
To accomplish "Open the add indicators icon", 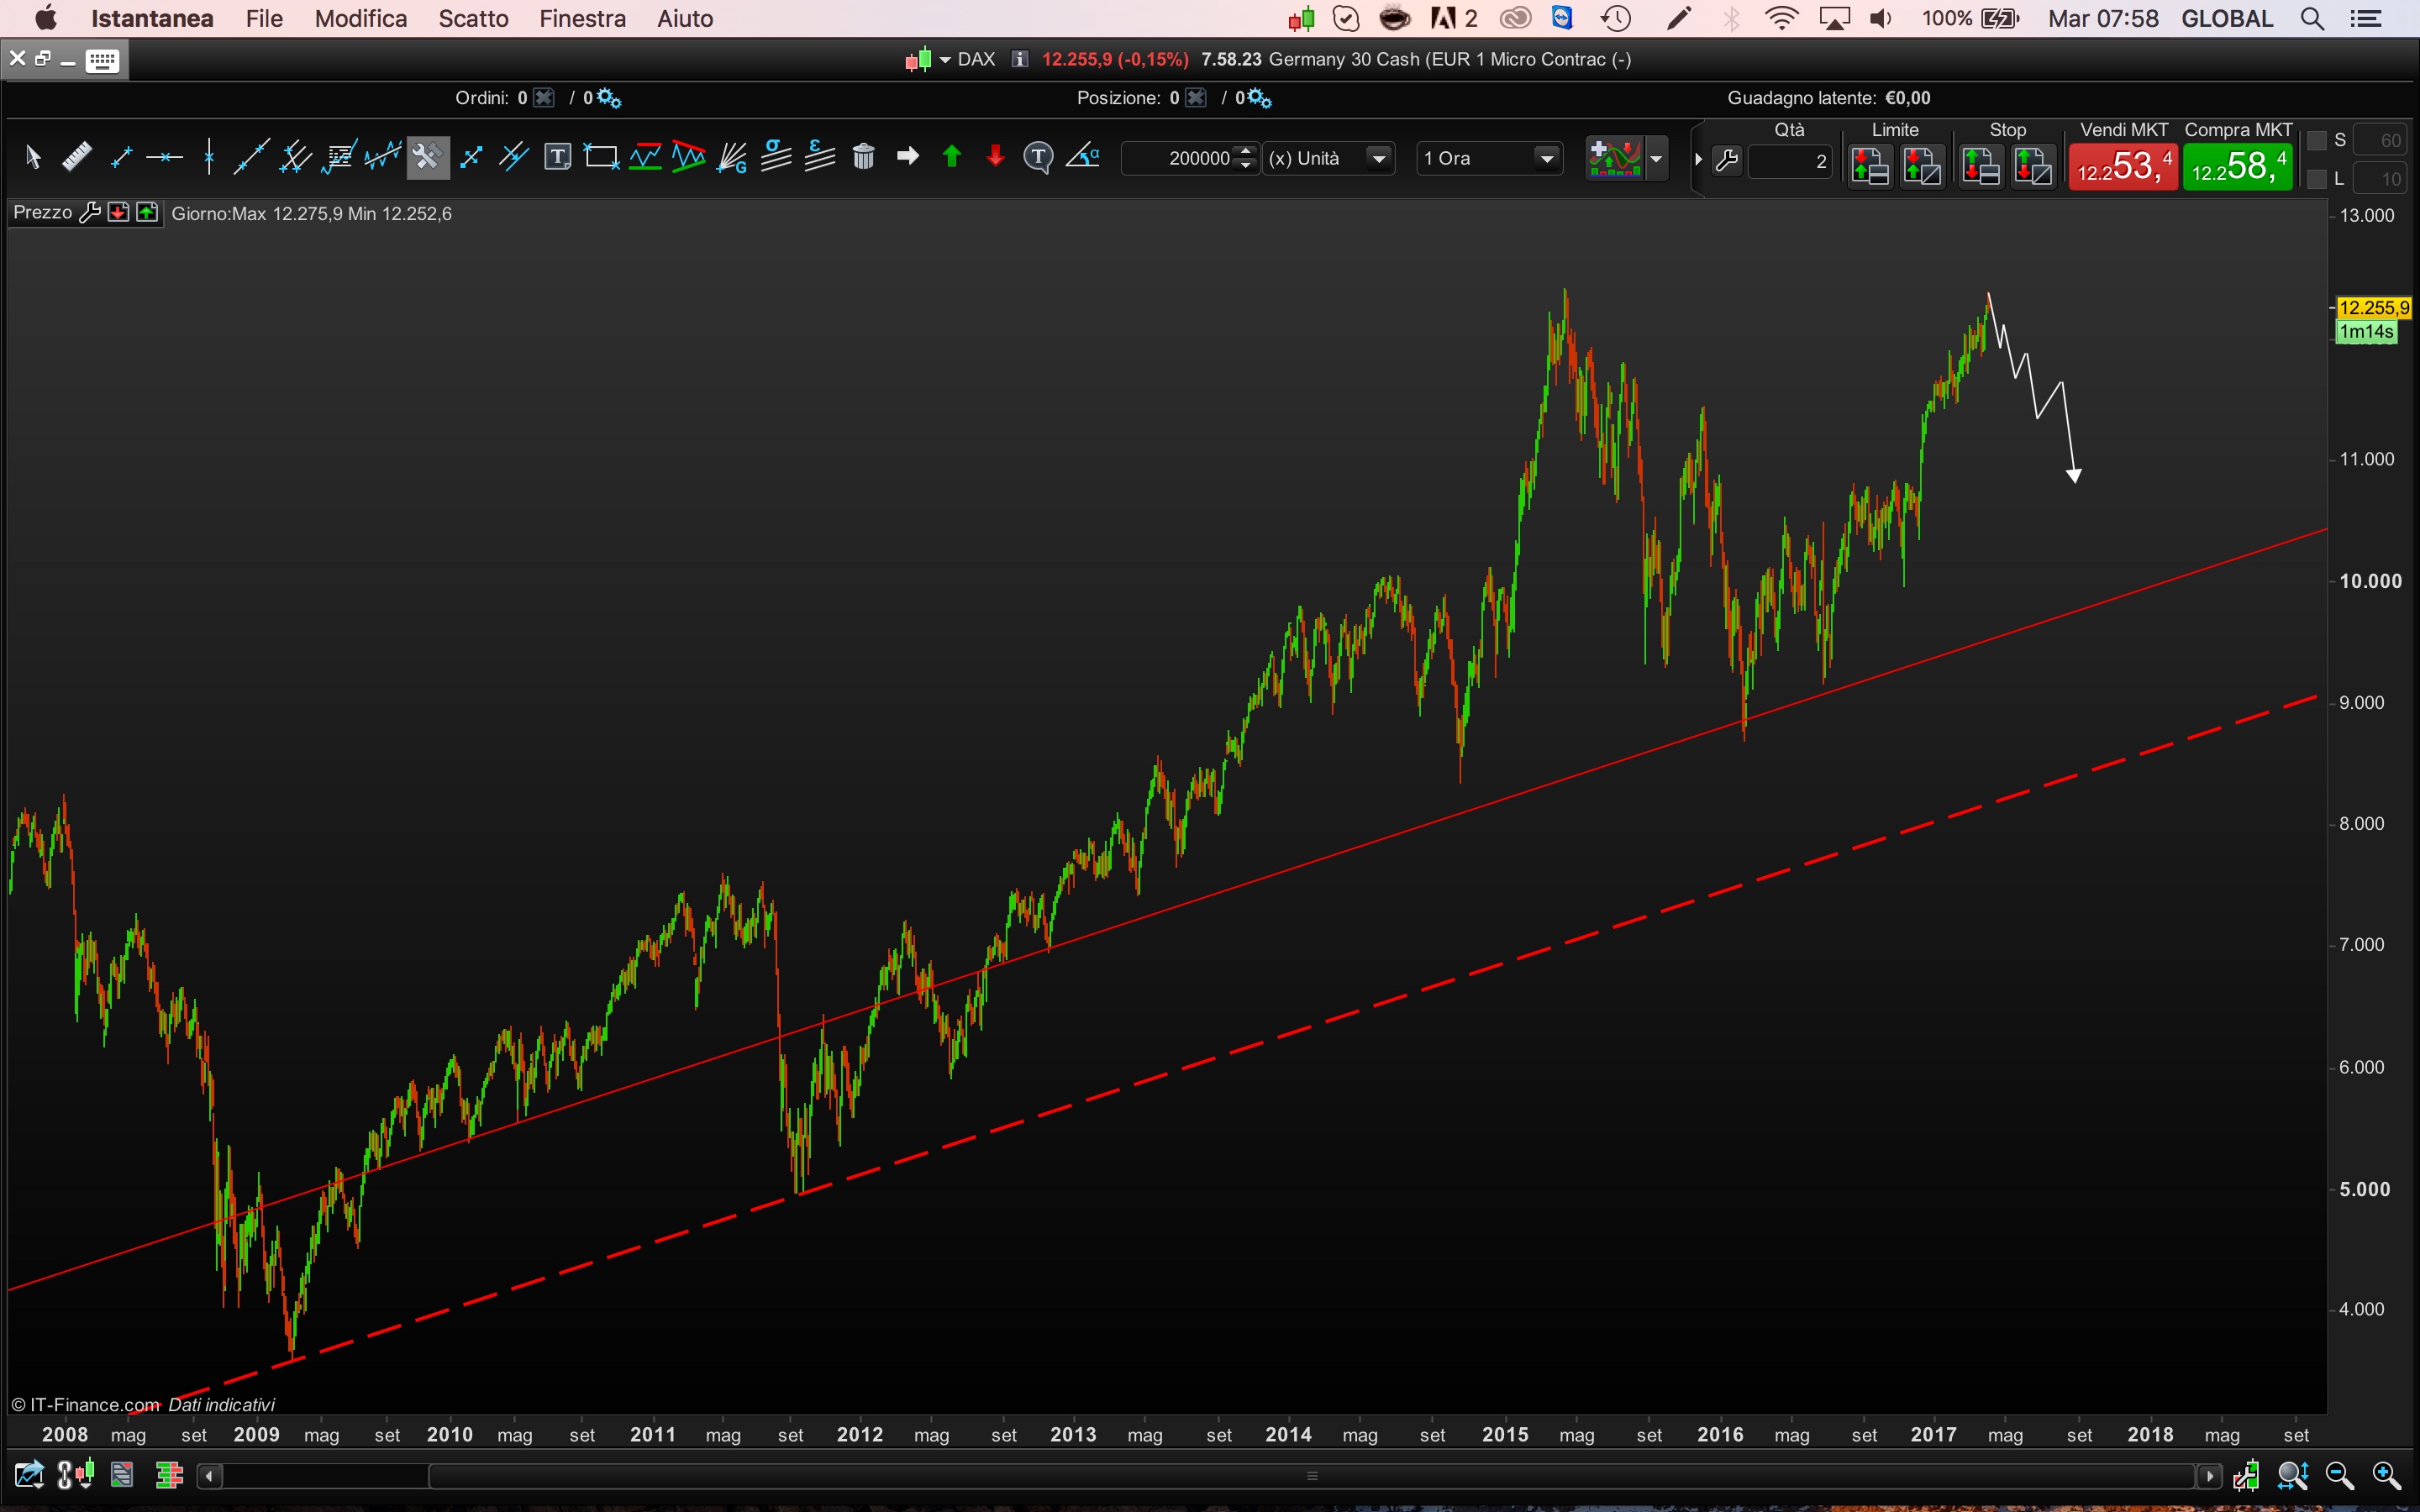I will [x=1614, y=158].
